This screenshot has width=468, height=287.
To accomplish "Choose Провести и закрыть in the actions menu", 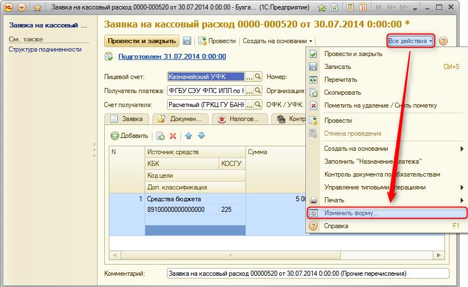I will click(386, 54).
